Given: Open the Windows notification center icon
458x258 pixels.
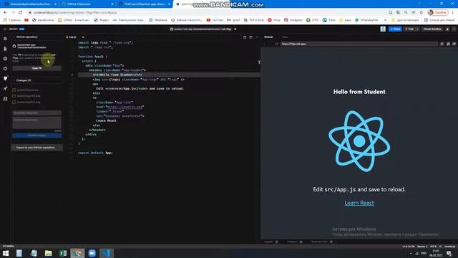Looking at the screenshot, I should coord(449,253).
